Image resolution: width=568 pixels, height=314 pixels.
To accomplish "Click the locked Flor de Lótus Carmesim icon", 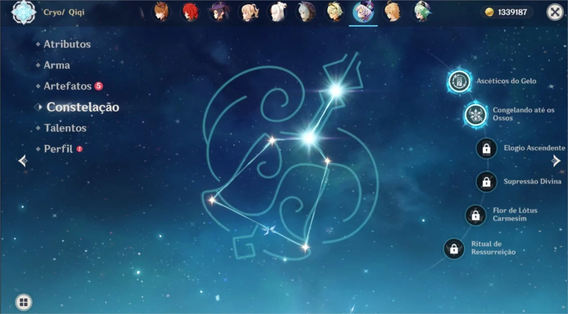I will tap(475, 215).
